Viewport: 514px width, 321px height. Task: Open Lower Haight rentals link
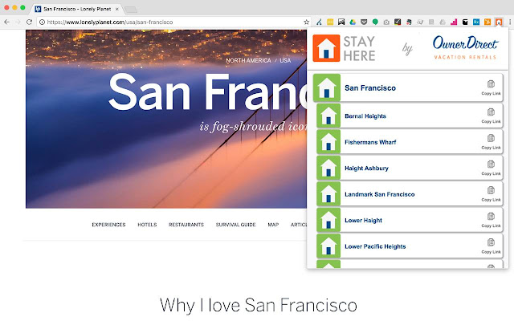tap(363, 221)
